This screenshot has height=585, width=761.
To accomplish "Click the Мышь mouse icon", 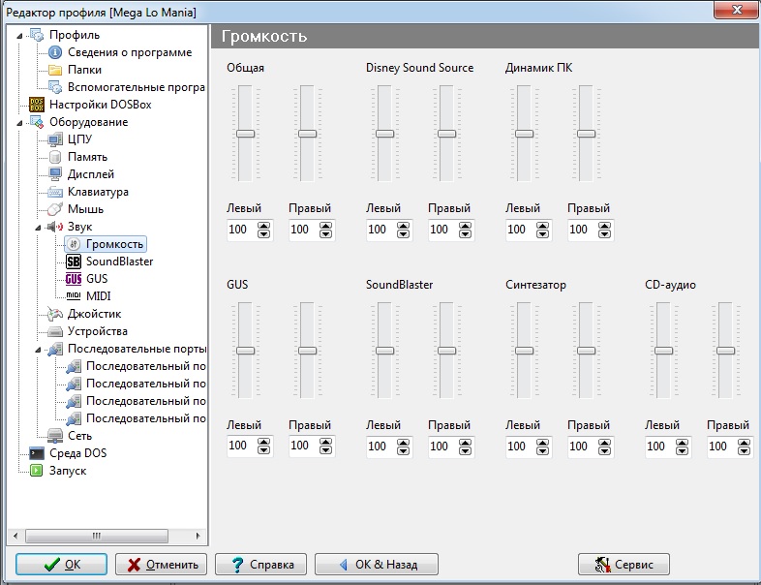I will click(x=55, y=209).
